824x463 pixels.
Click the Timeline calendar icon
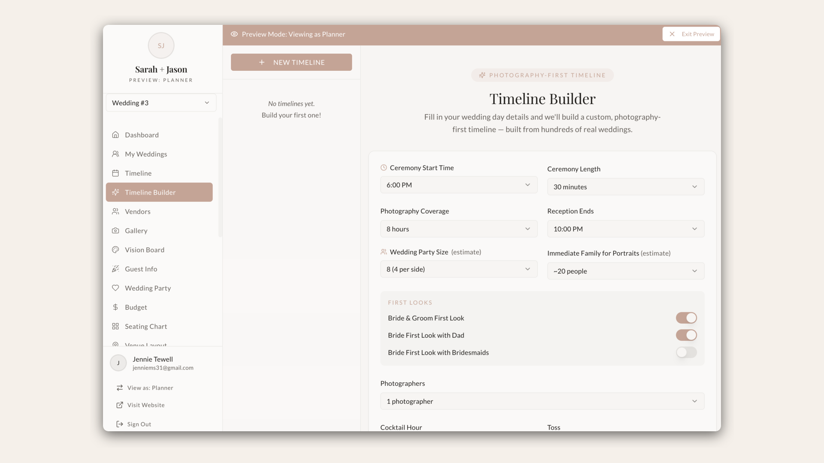tap(115, 173)
